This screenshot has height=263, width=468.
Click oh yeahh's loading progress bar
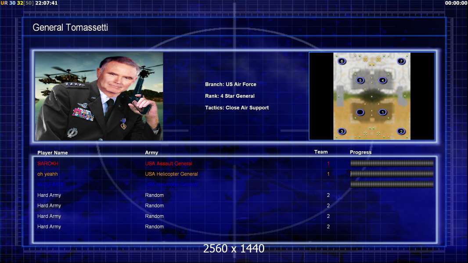(x=392, y=174)
